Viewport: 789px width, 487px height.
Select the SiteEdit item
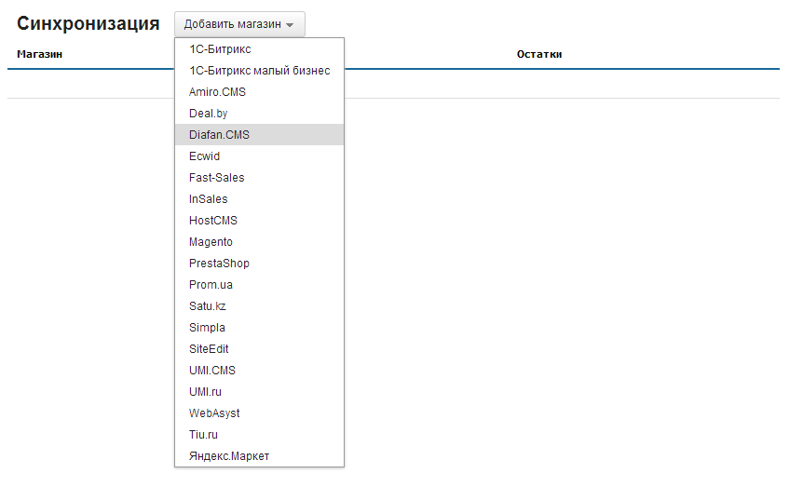click(x=259, y=348)
